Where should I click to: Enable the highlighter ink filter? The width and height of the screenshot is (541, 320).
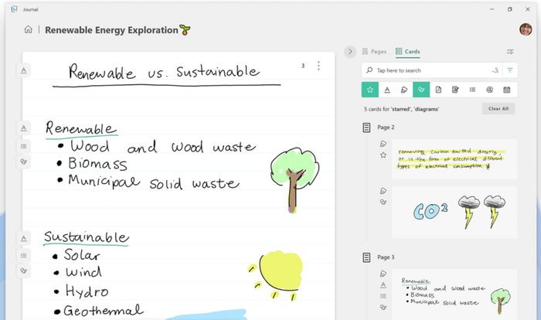(404, 90)
